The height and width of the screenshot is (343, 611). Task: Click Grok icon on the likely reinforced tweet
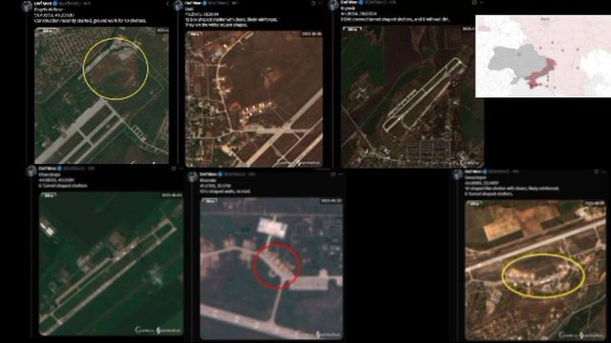pyautogui.click(x=596, y=171)
